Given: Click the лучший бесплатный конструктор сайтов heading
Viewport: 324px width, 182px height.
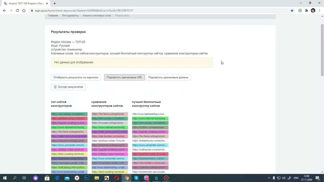Looking at the screenshot, I should pyautogui.click(x=146, y=104).
